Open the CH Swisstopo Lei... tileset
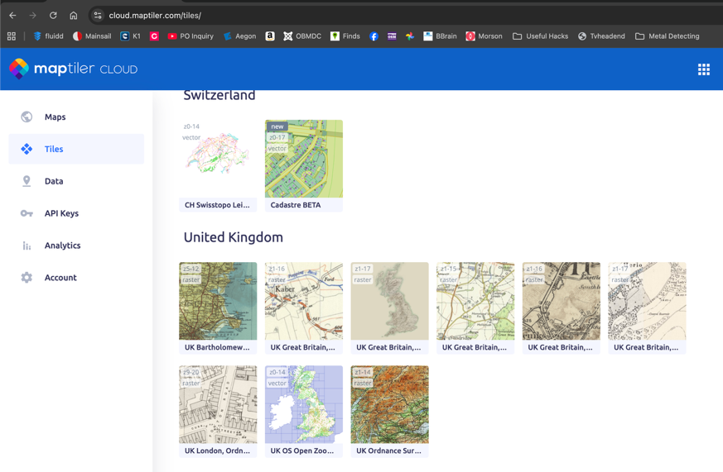This screenshot has width=723, height=472. coord(218,165)
